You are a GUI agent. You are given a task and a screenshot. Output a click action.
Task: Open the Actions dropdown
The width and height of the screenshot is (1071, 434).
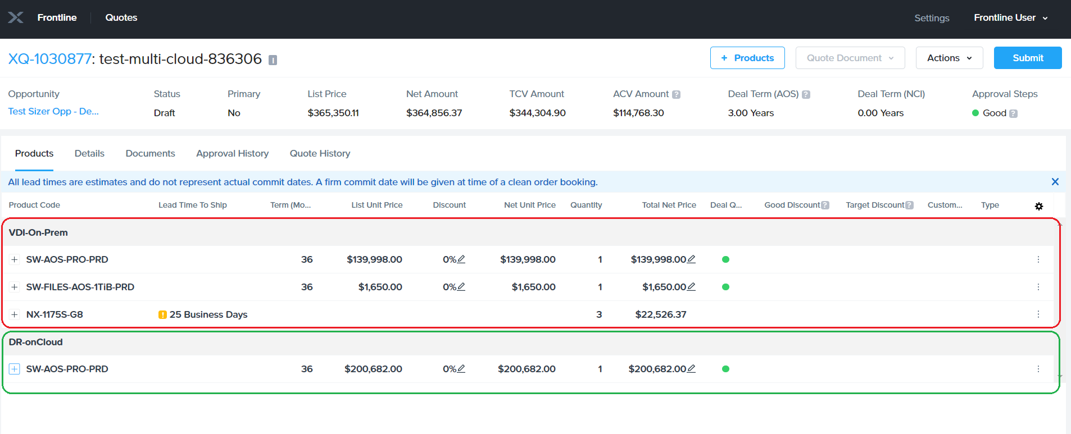coord(949,58)
